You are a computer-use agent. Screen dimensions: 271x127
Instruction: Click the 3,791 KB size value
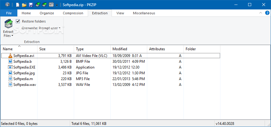(65, 56)
